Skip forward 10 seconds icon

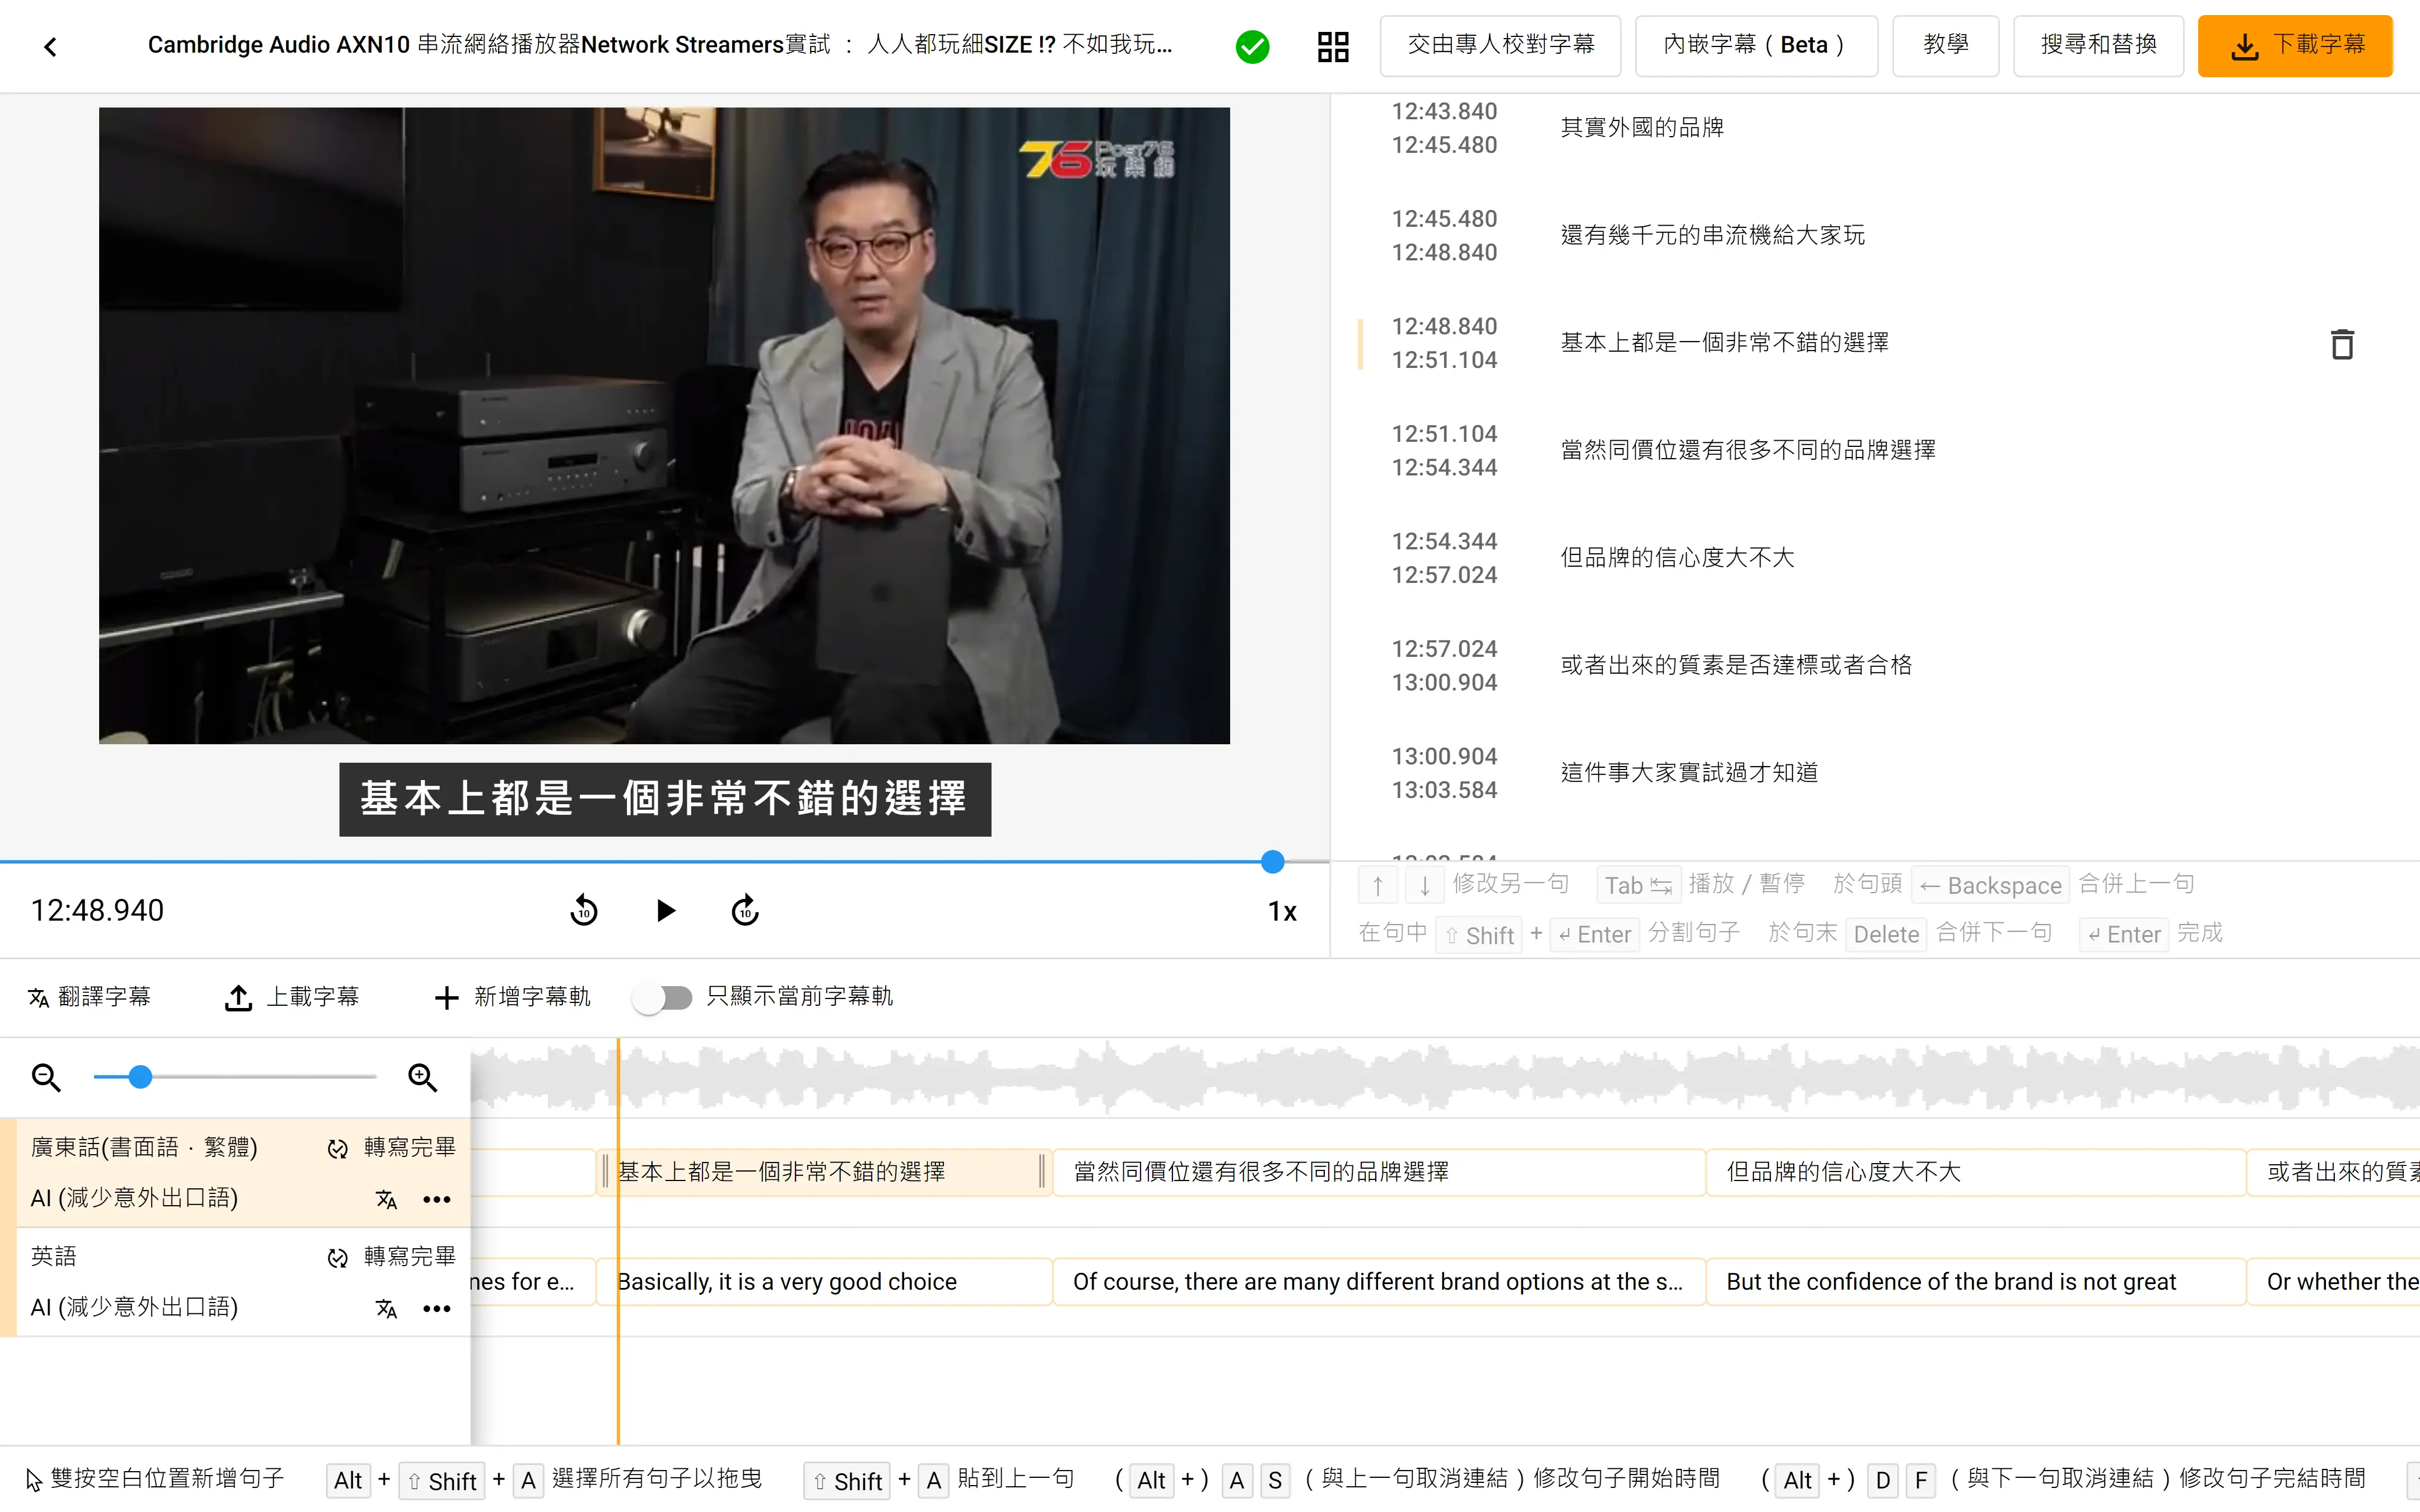(745, 910)
